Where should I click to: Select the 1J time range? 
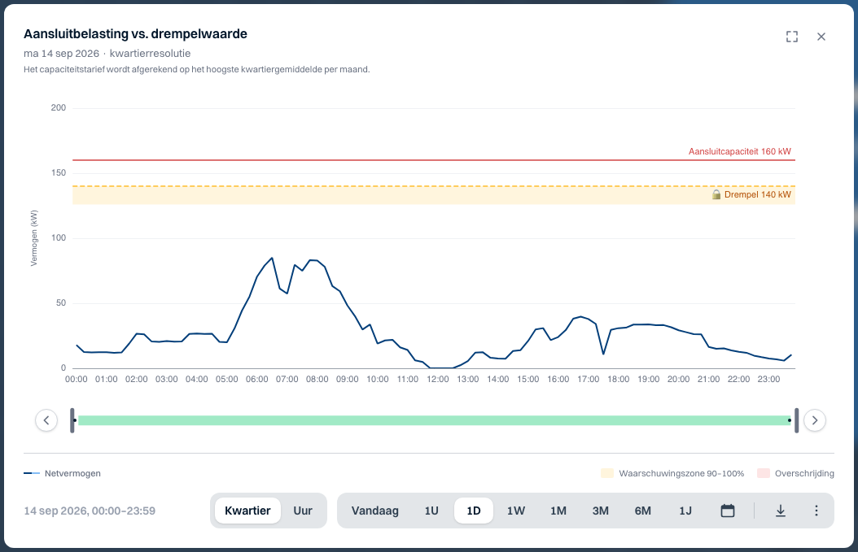tap(685, 511)
